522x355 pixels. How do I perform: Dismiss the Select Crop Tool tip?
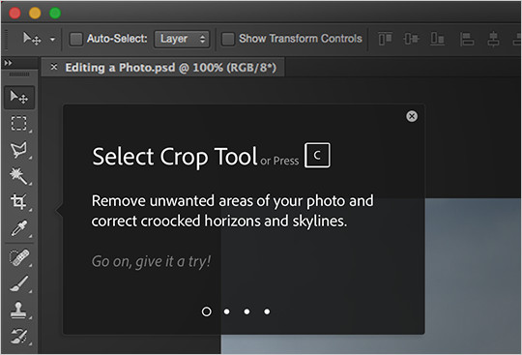(x=412, y=116)
